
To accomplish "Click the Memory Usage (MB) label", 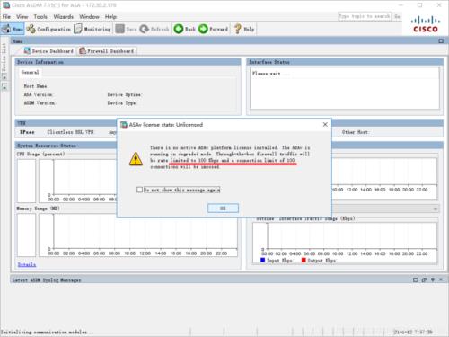I will click(x=38, y=208).
